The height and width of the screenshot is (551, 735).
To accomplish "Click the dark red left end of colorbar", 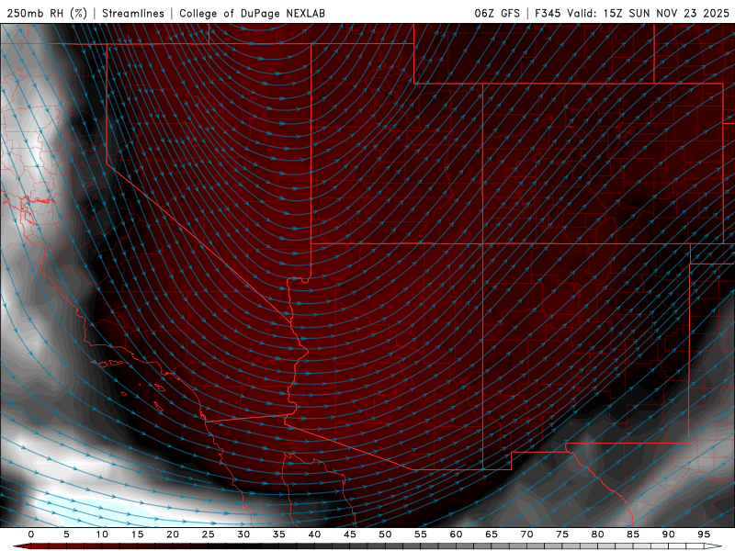I will [21, 546].
